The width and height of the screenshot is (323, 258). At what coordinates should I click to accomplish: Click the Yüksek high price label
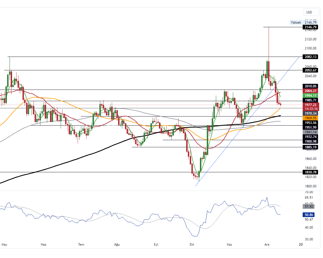point(296,23)
